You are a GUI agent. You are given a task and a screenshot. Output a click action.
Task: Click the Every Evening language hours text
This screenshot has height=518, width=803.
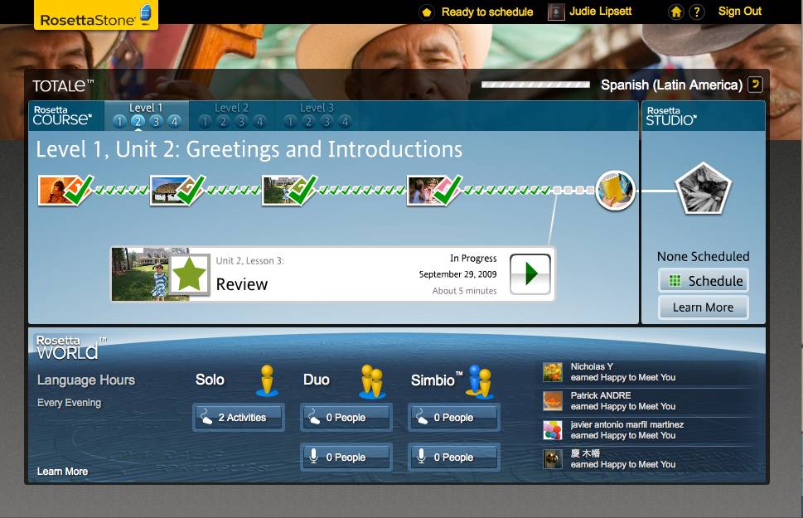(69, 403)
